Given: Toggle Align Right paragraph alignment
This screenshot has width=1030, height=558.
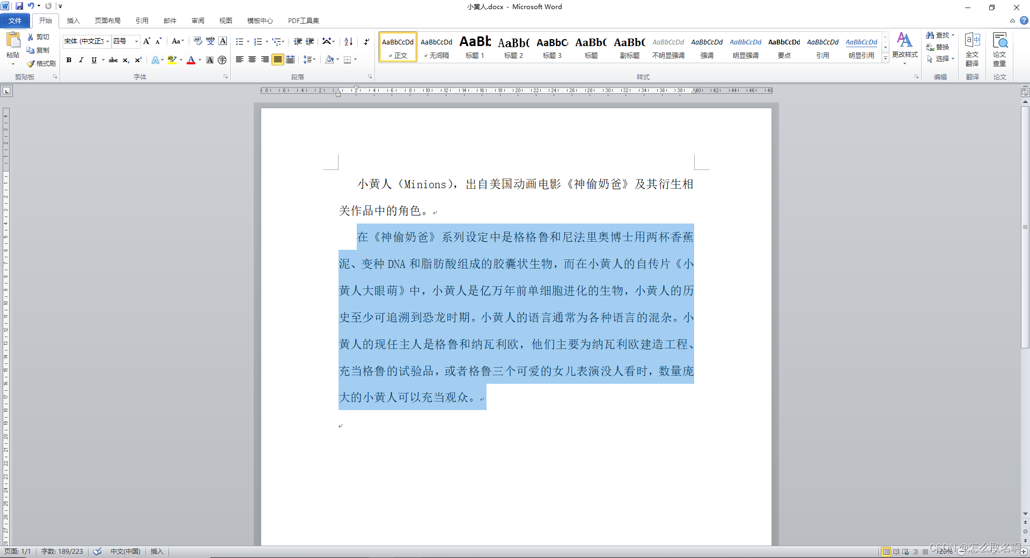Looking at the screenshot, I should click(x=264, y=59).
